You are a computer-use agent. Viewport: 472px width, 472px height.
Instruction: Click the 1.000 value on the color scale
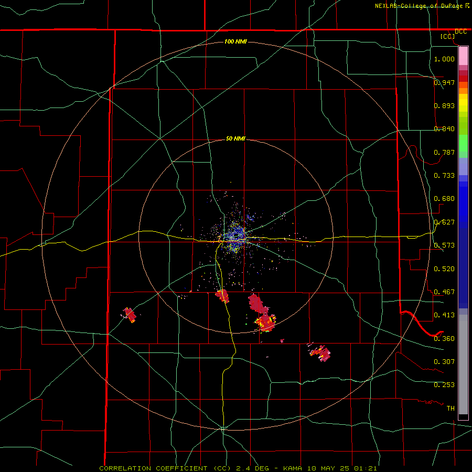[x=444, y=59]
